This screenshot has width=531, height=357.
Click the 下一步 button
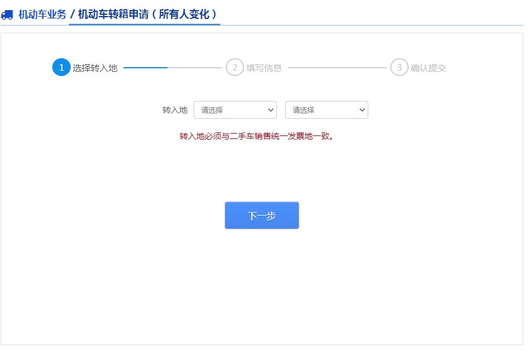pos(262,216)
